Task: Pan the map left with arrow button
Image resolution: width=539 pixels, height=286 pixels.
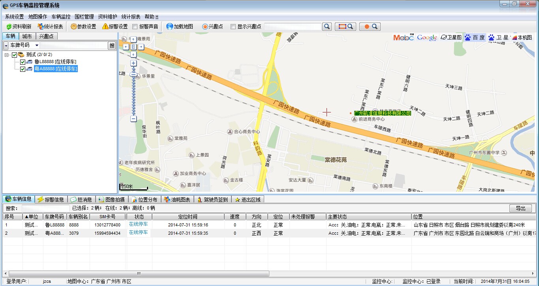Action: (126, 47)
